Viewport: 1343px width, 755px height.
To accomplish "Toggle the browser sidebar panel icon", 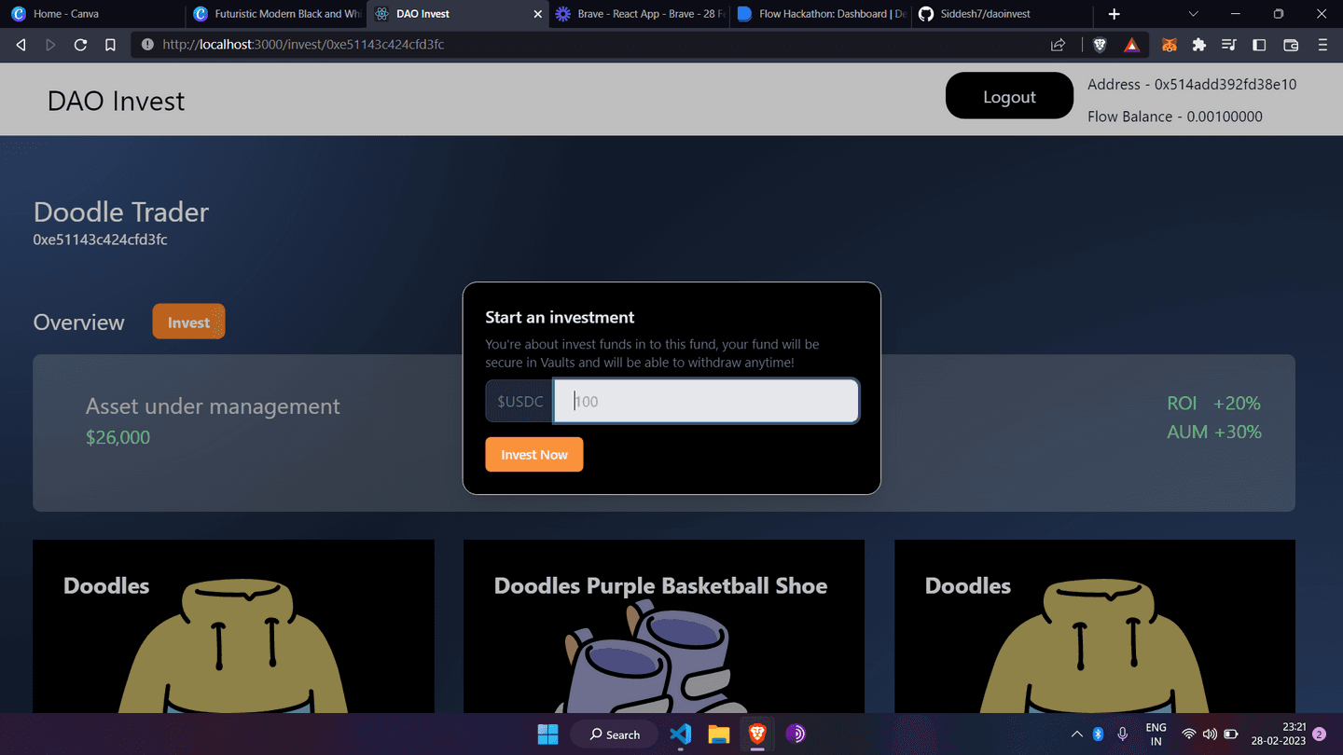I will pos(1259,45).
